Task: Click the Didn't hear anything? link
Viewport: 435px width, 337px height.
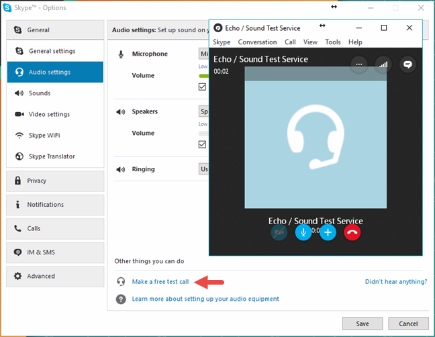Action: [x=396, y=282]
